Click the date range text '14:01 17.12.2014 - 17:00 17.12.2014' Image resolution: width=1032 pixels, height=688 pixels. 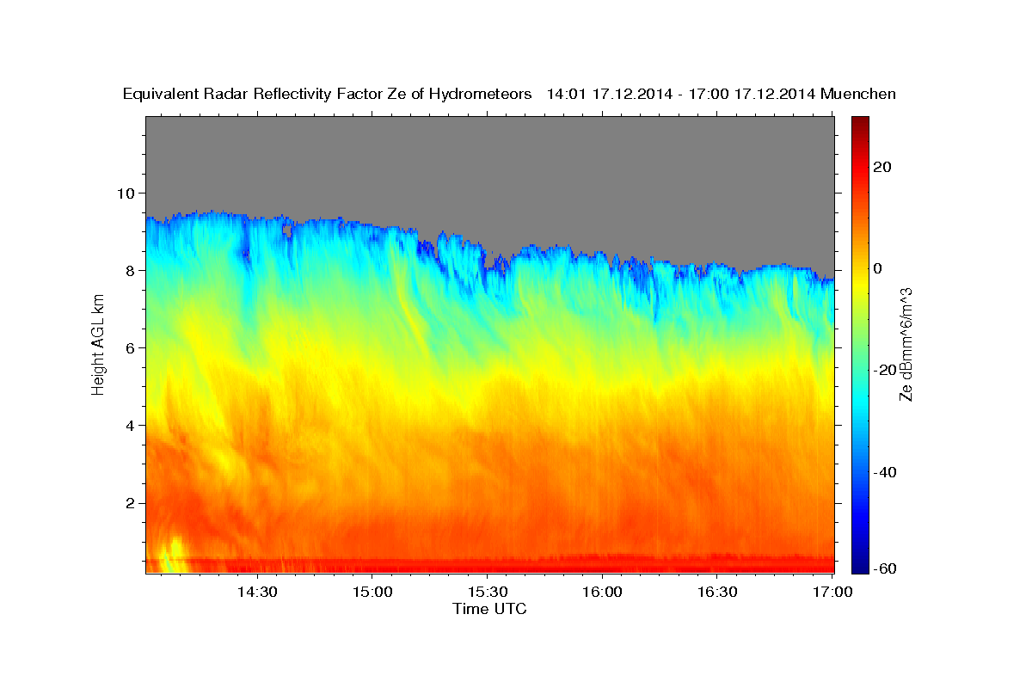[682, 95]
